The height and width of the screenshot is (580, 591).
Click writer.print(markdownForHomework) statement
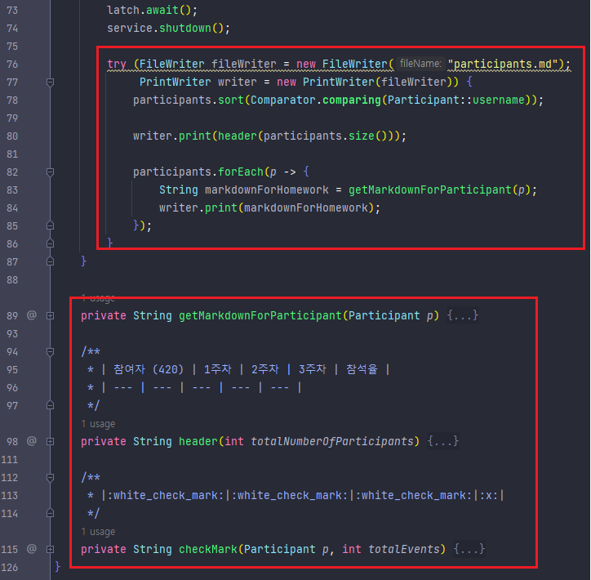(269, 207)
